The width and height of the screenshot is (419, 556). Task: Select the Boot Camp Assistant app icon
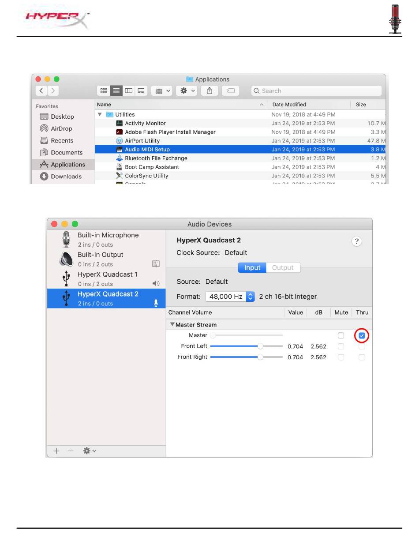119,167
